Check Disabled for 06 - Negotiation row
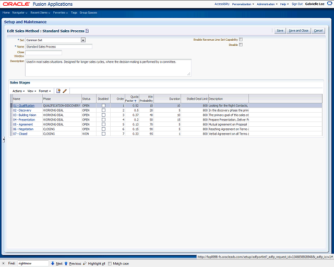334x267 pixels. coord(103,129)
